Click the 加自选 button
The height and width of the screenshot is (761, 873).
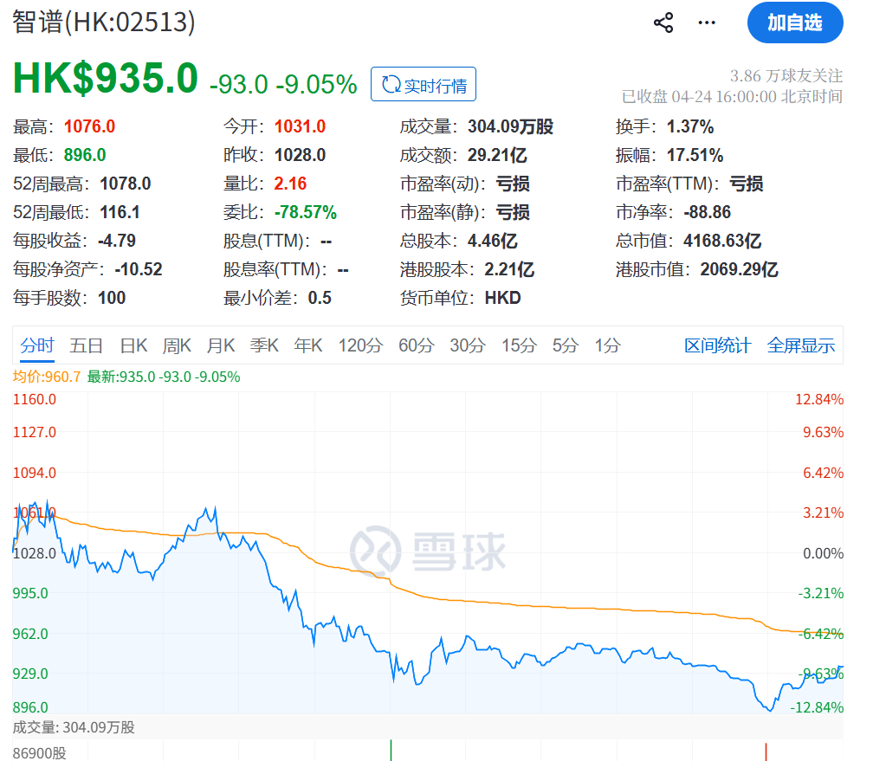pos(794,23)
